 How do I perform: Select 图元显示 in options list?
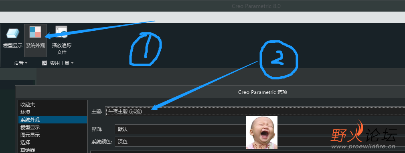[53, 135]
